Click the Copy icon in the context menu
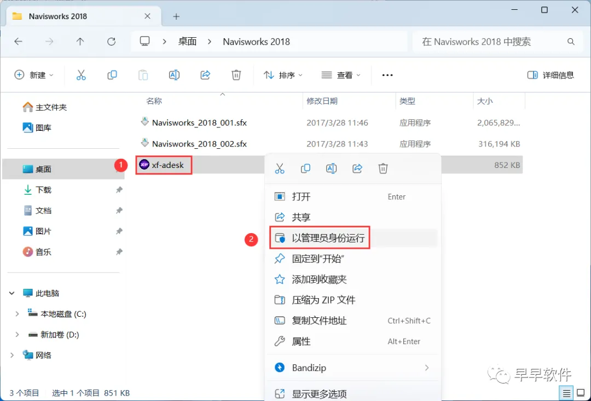The width and height of the screenshot is (591, 401). click(x=306, y=168)
